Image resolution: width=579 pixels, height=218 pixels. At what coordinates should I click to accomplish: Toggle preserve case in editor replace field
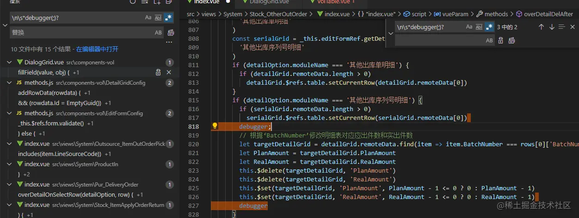[489, 41]
